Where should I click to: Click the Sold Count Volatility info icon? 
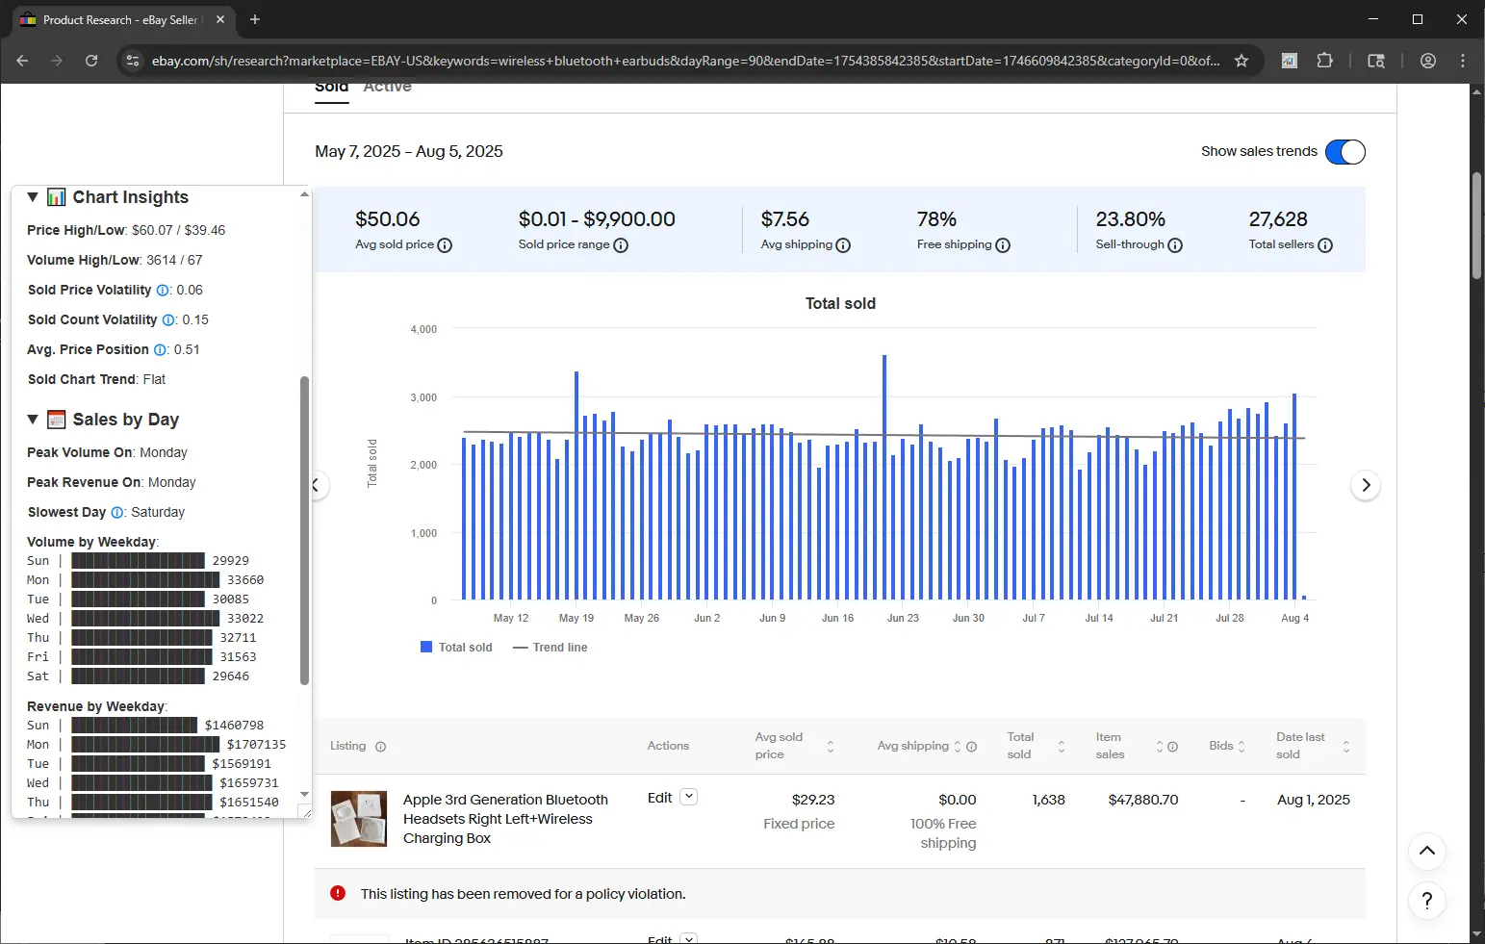[168, 320]
